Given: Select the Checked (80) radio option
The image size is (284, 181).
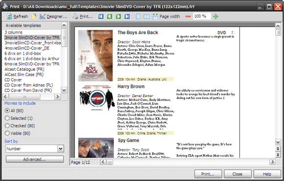Looking at the screenshot, I should (x=20, y=125).
